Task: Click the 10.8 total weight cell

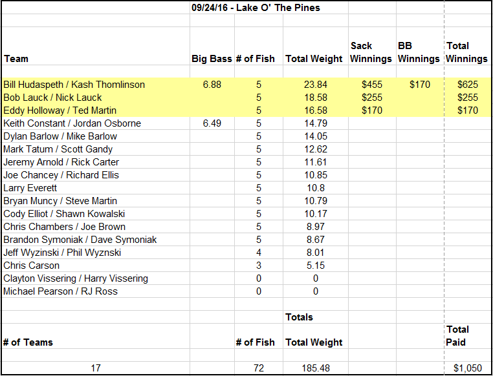Action: pos(316,188)
